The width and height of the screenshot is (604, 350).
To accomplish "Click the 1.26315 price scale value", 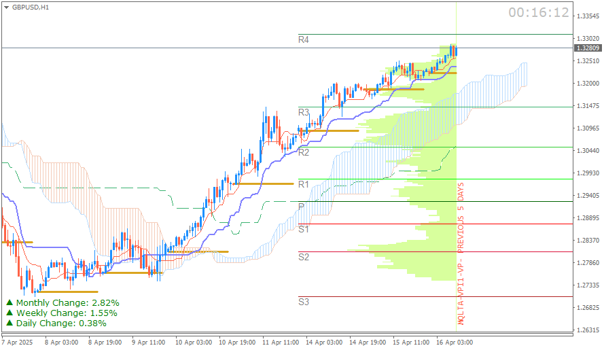I will tap(588, 330).
